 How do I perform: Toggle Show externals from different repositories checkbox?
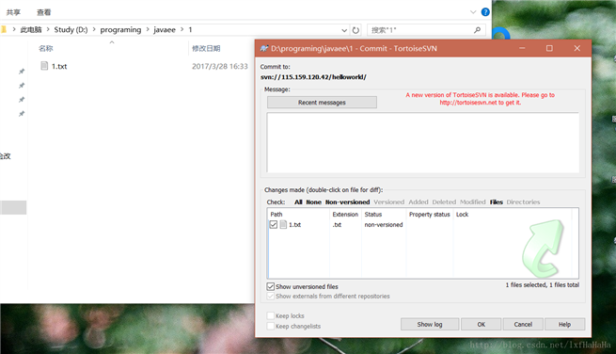click(x=270, y=296)
